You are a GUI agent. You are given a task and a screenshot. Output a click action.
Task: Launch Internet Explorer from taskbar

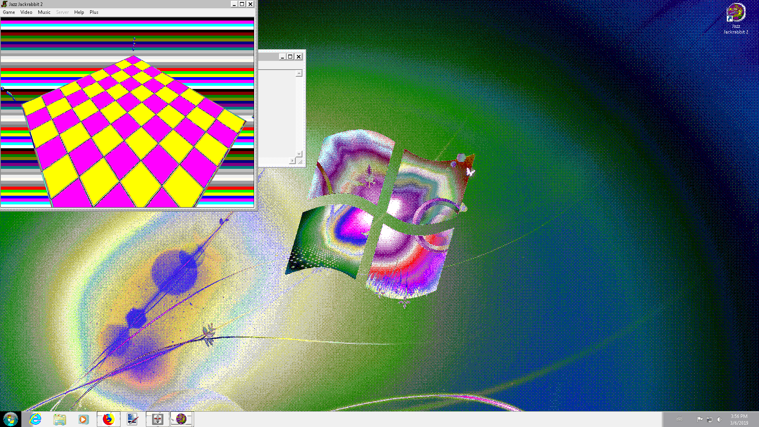coord(36,419)
